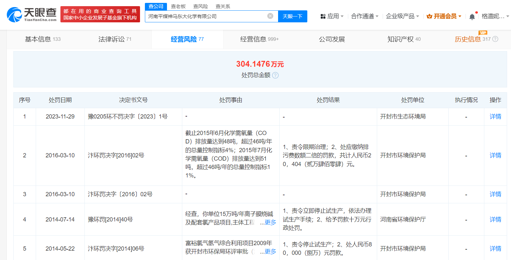The height and width of the screenshot is (260, 511).
Task: Show help for 处罚总金额
Action: pos(275,75)
